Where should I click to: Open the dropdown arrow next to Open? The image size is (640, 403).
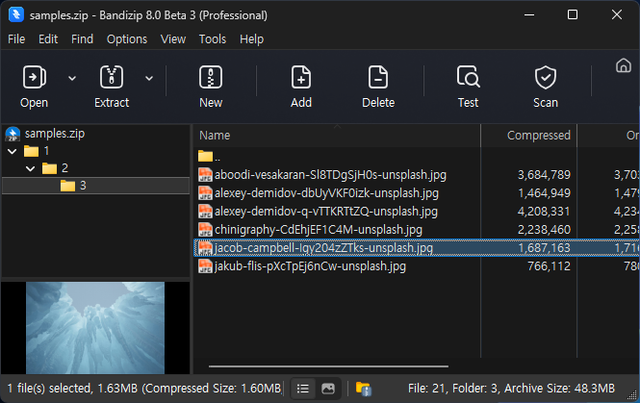[x=71, y=77]
